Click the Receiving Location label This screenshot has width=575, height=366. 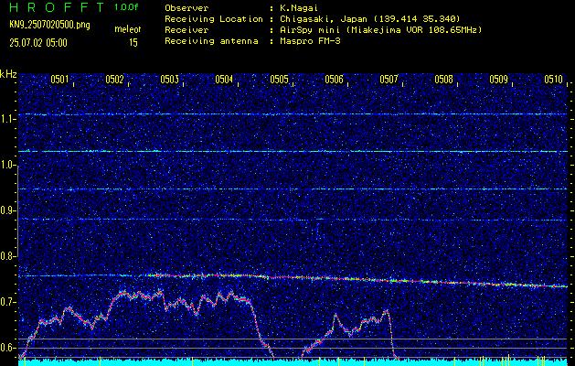tap(214, 18)
